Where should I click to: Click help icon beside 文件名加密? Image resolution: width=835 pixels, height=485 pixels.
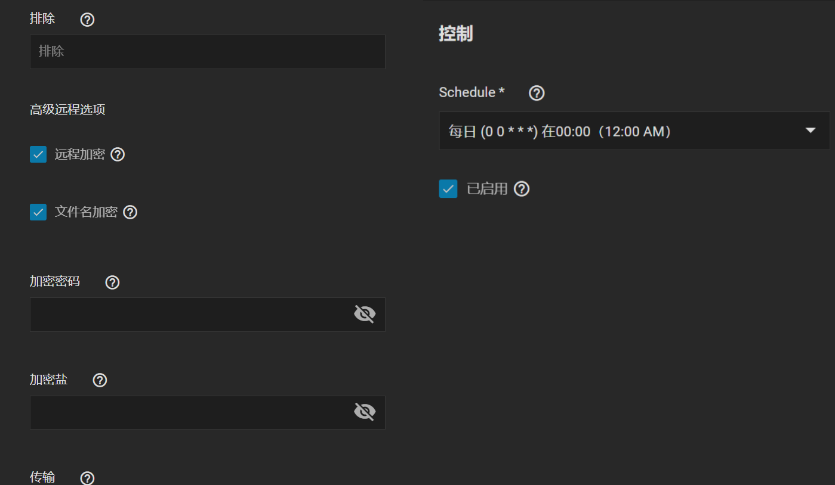(130, 212)
